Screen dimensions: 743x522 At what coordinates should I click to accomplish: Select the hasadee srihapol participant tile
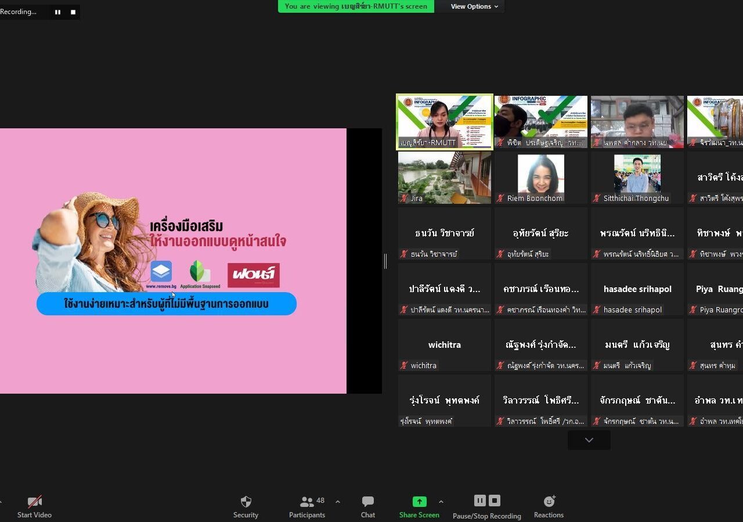637,289
